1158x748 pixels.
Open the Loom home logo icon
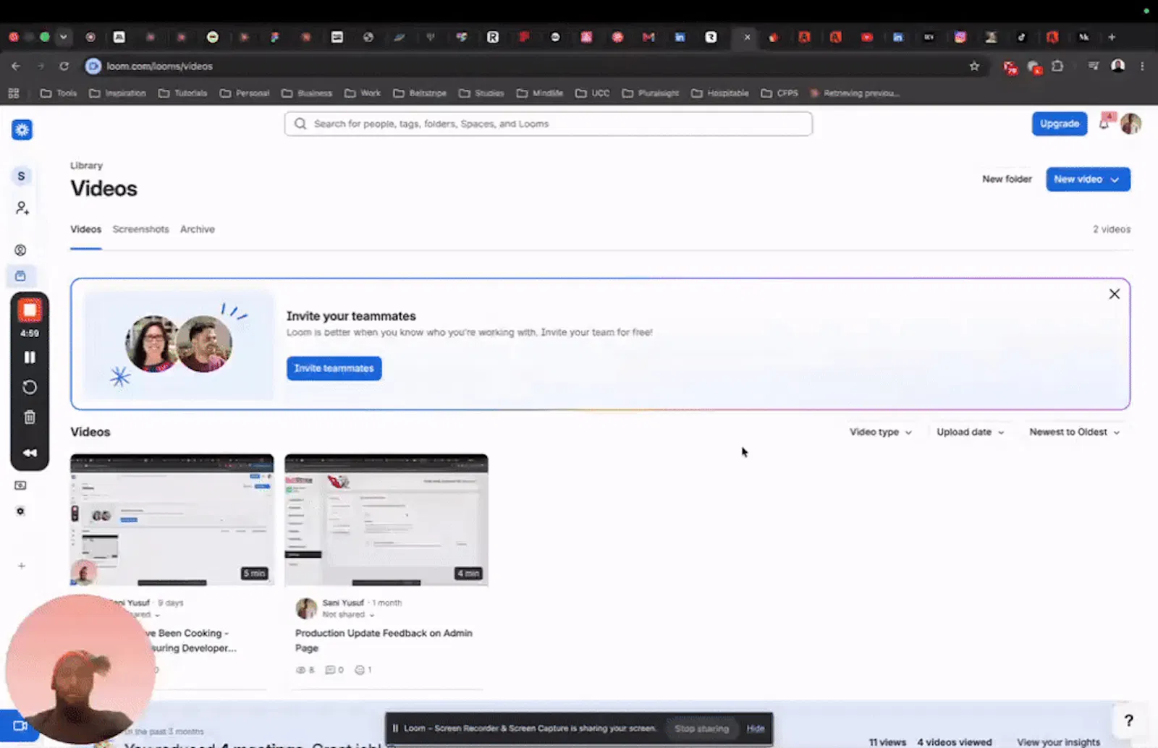(22, 129)
